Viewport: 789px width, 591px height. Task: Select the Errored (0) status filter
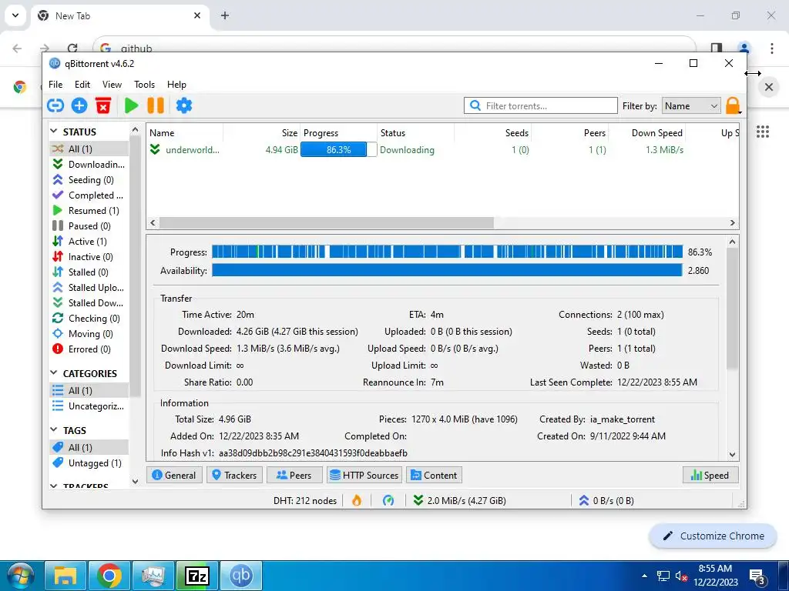pos(89,349)
